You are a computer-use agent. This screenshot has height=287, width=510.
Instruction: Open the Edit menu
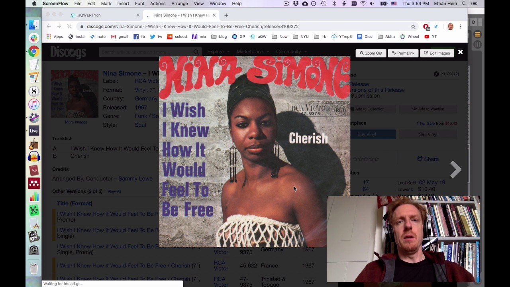tap(91, 4)
